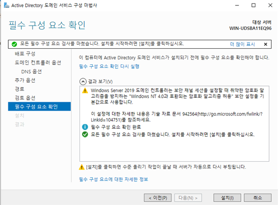Select the 경로 step
Image resolution: width=278 pixels, height=205 pixels.
pos(20,89)
